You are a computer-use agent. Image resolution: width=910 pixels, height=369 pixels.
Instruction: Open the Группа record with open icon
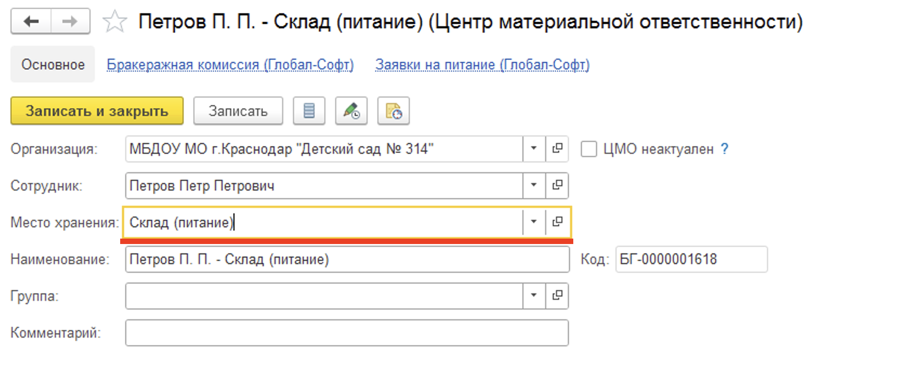(x=557, y=295)
